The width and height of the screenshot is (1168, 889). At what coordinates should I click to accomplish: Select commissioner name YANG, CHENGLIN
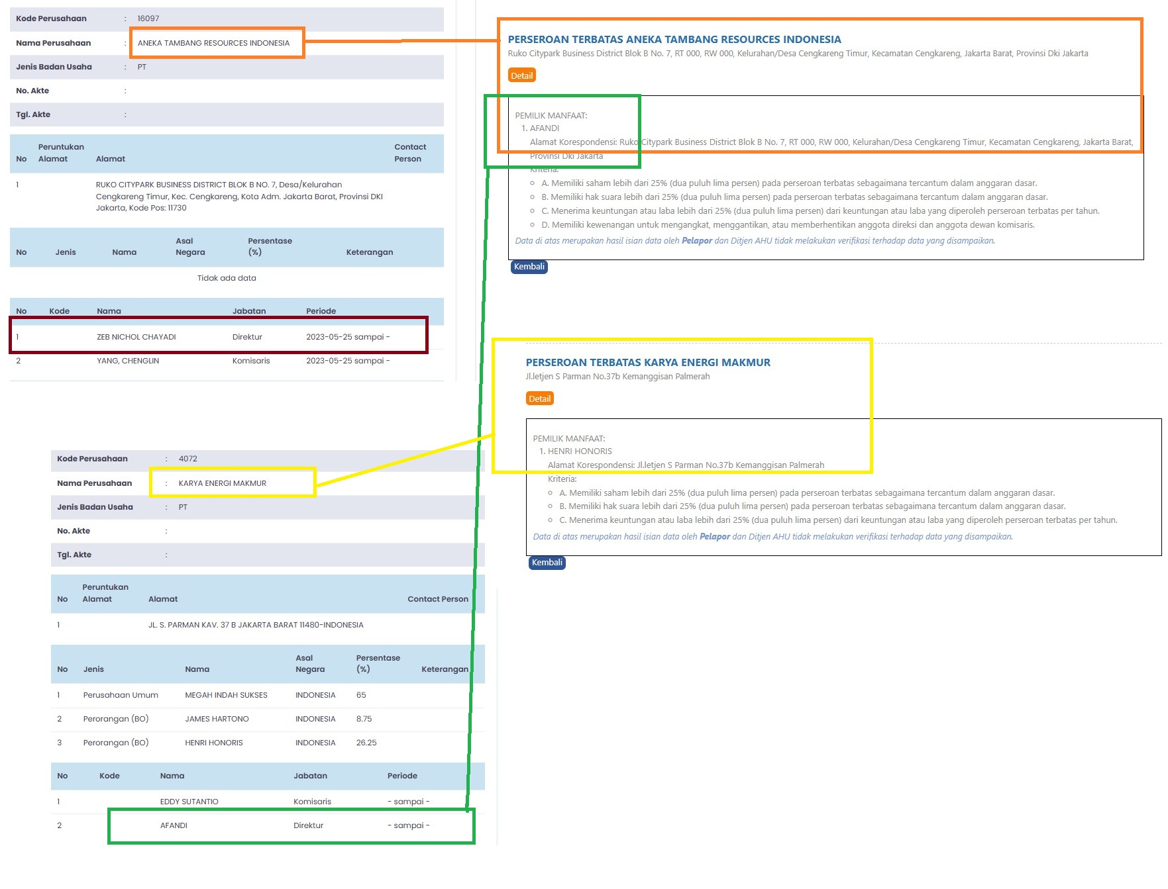coord(128,361)
